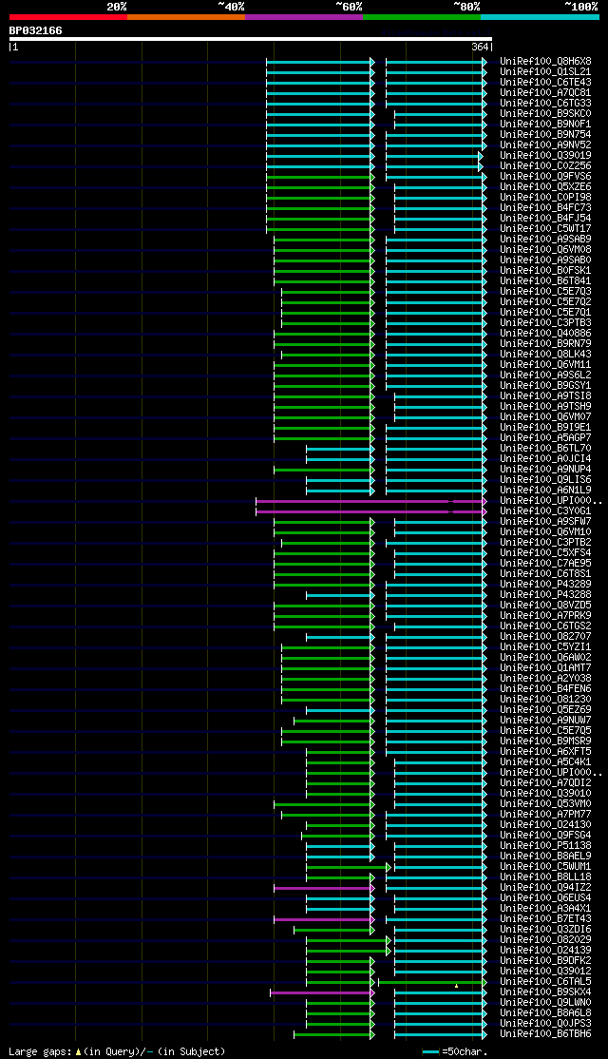Click the red 20% identity legend segment
Viewport: 608px width, 1059px height.
pos(68,17)
